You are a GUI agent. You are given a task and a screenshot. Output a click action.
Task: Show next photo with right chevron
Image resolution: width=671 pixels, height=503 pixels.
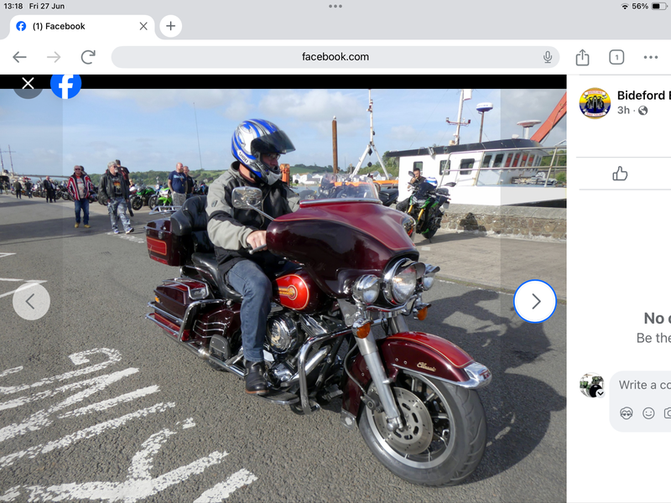click(x=535, y=302)
